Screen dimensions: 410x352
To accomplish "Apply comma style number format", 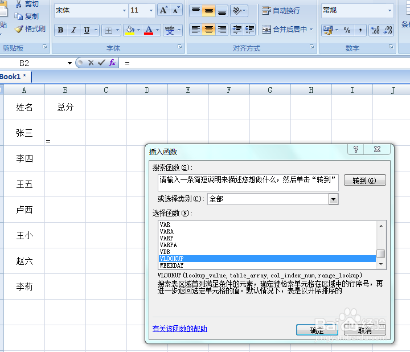I will click(x=360, y=30).
